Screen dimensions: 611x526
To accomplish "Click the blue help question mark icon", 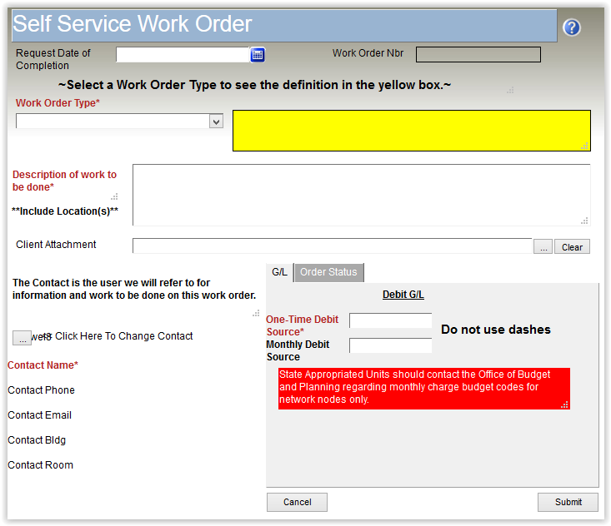I will coord(571,27).
